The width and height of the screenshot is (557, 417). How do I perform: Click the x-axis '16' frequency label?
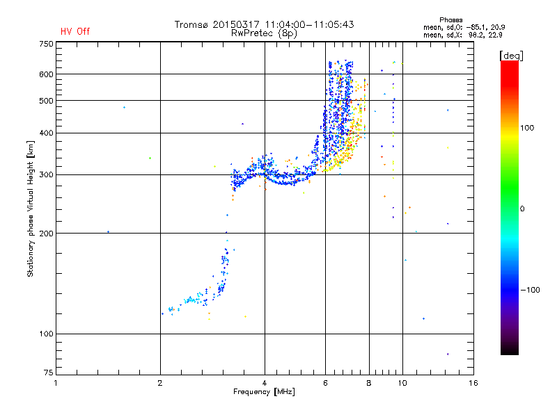tap(473, 383)
